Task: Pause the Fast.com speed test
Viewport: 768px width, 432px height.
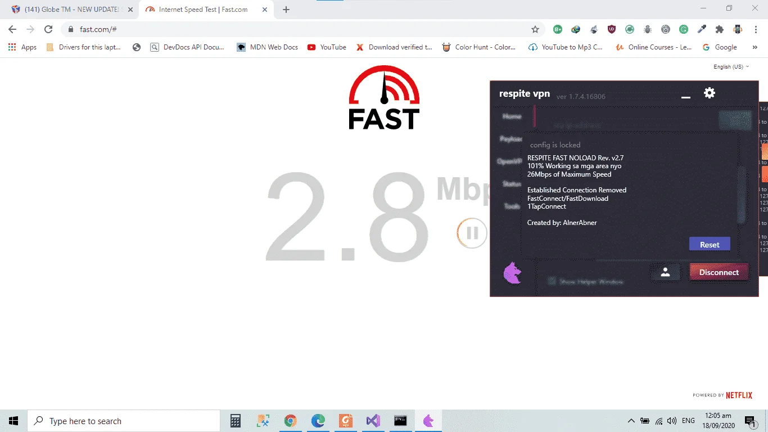Action: coord(472,233)
